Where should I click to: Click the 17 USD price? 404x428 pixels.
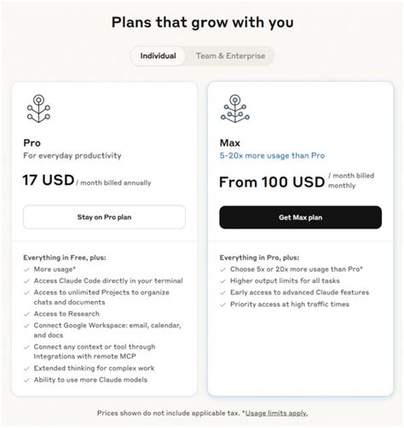pyautogui.click(x=49, y=180)
